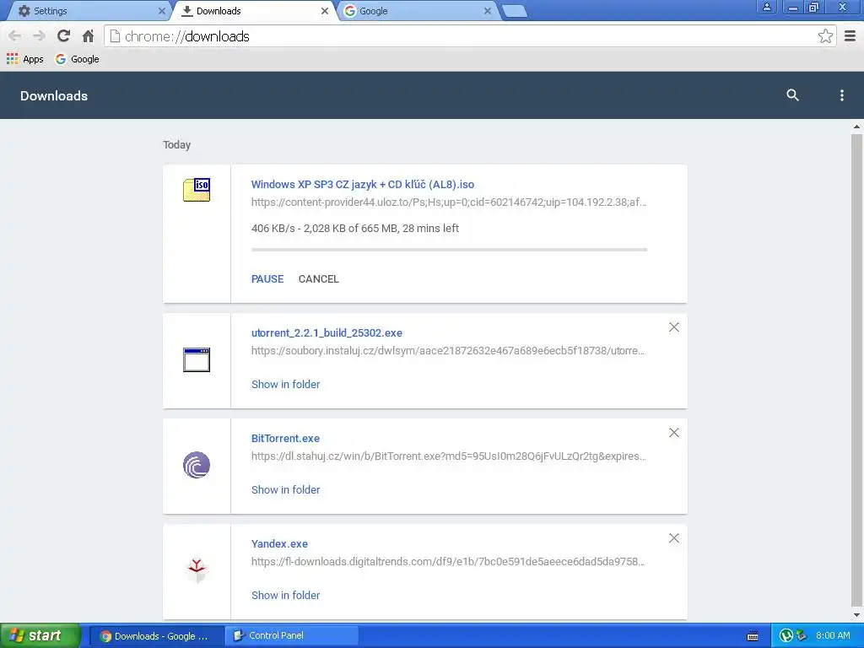
Task: Go back with the browser back arrow
Action: (x=15, y=36)
